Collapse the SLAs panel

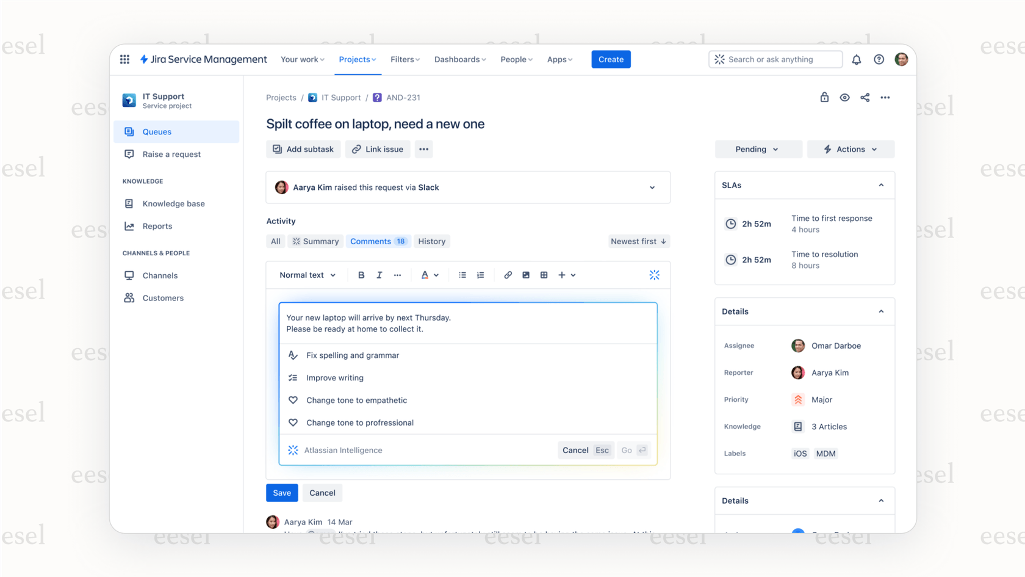click(881, 184)
